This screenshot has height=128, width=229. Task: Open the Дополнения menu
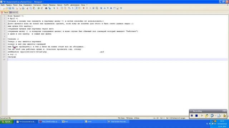[x=75, y=5]
